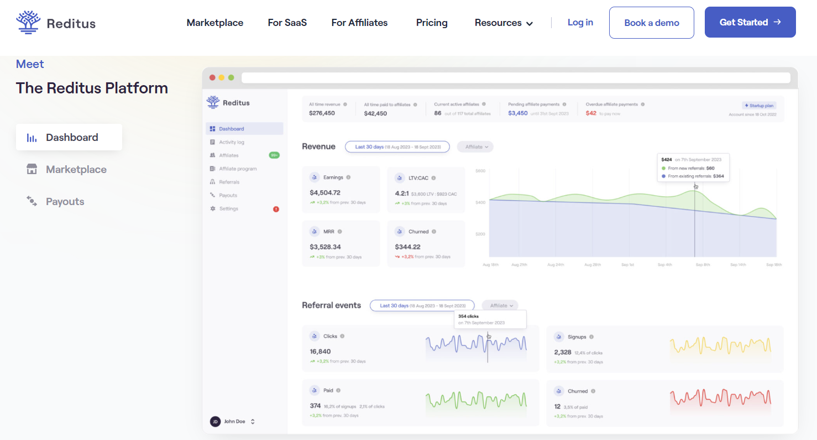Click the Startup plan badge
Image resolution: width=817 pixels, height=440 pixels.
758,105
